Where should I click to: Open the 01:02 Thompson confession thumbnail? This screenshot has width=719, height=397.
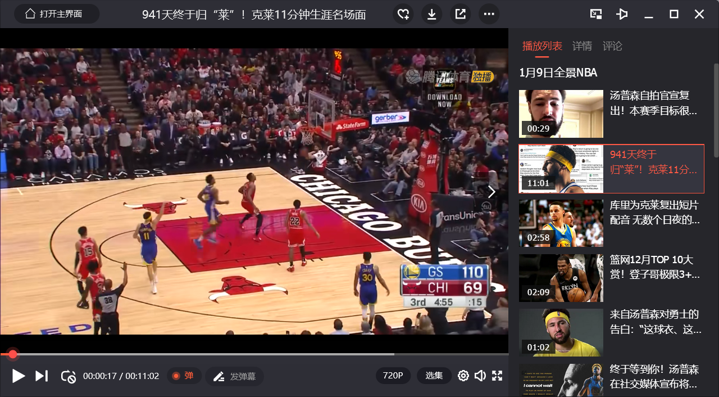(x=561, y=332)
